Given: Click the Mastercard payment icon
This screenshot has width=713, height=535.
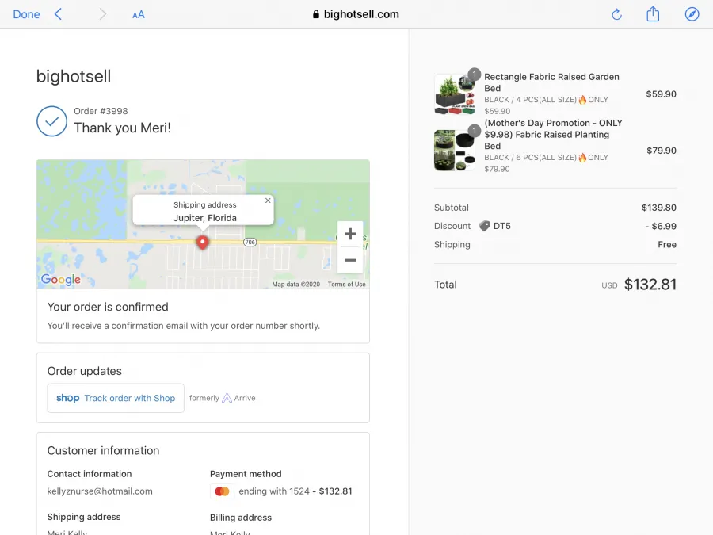Looking at the screenshot, I should click(x=223, y=491).
